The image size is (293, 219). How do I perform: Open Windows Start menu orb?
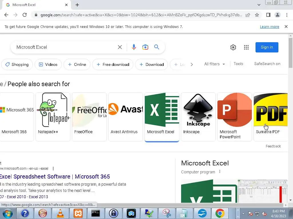coord(8,213)
